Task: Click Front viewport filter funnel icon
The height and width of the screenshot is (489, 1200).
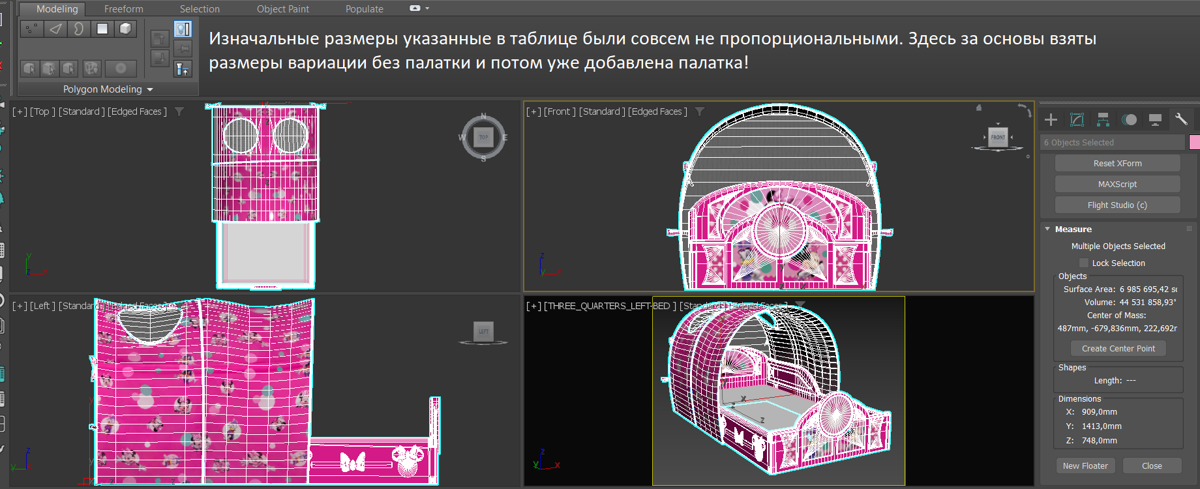Action: coord(699,111)
